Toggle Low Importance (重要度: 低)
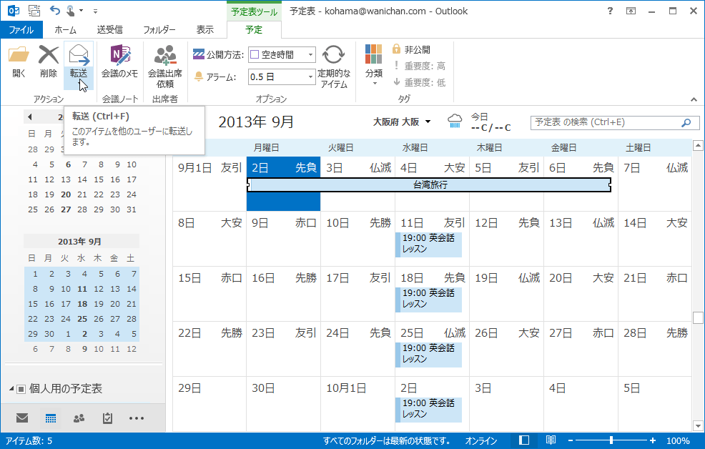This screenshot has height=449, width=705. point(419,82)
